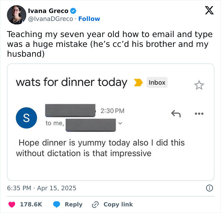Image resolution: width=221 pixels, height=213 pixels.
Task: Star the 'wats for dinner today' email
Action: [x=199, y=85]
